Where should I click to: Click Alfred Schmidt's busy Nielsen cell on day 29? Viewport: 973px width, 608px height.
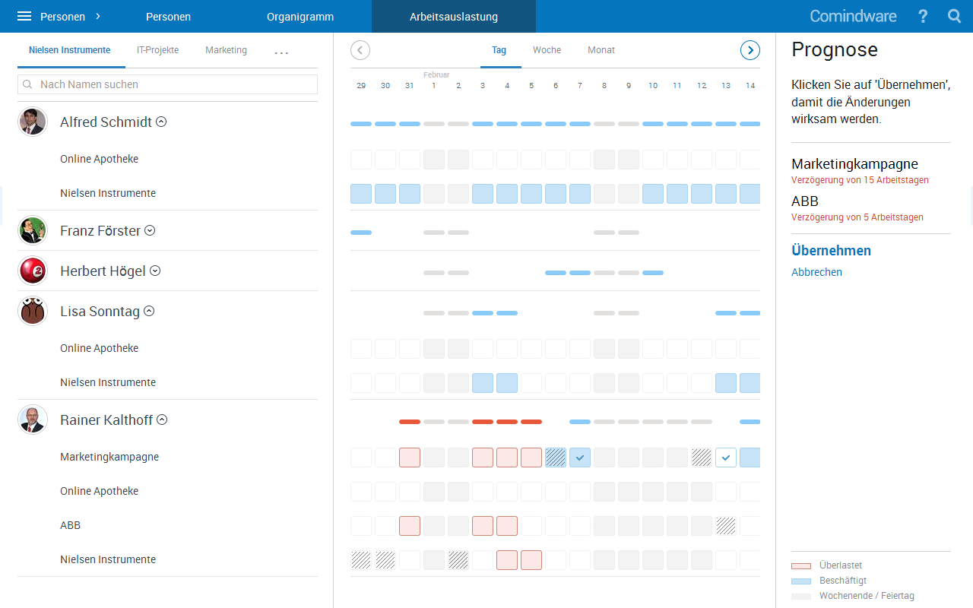tap(361, 193)
